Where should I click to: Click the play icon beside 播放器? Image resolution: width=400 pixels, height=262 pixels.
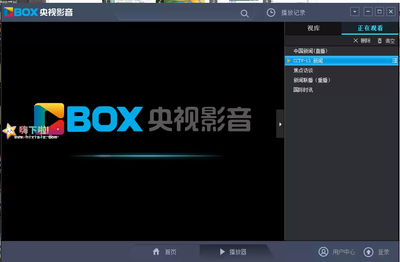(x=222, y=251)
